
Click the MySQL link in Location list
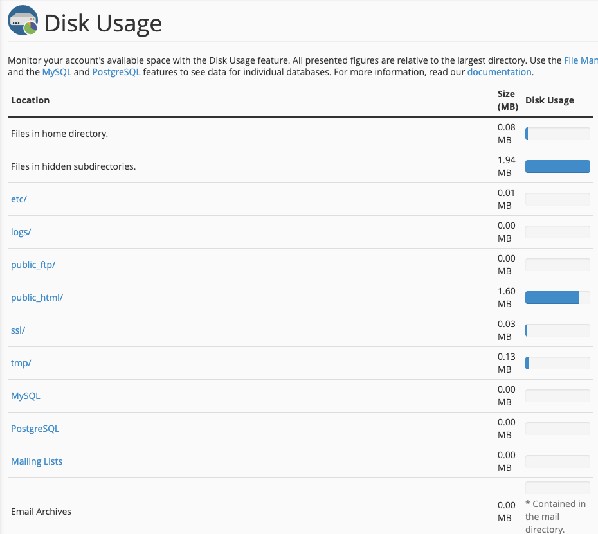(26, 396)
